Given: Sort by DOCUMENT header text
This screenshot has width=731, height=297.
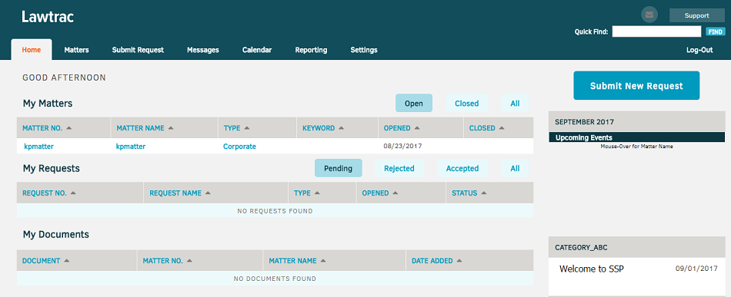Looking at the screenshot, I should point(41,261).
